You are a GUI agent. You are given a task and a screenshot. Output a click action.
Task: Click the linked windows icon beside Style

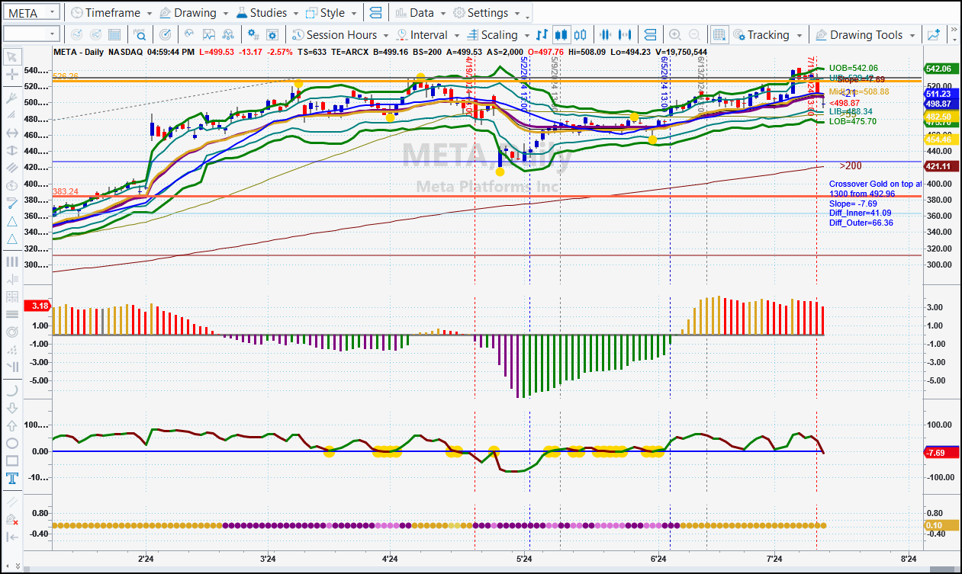pos(375,13)
